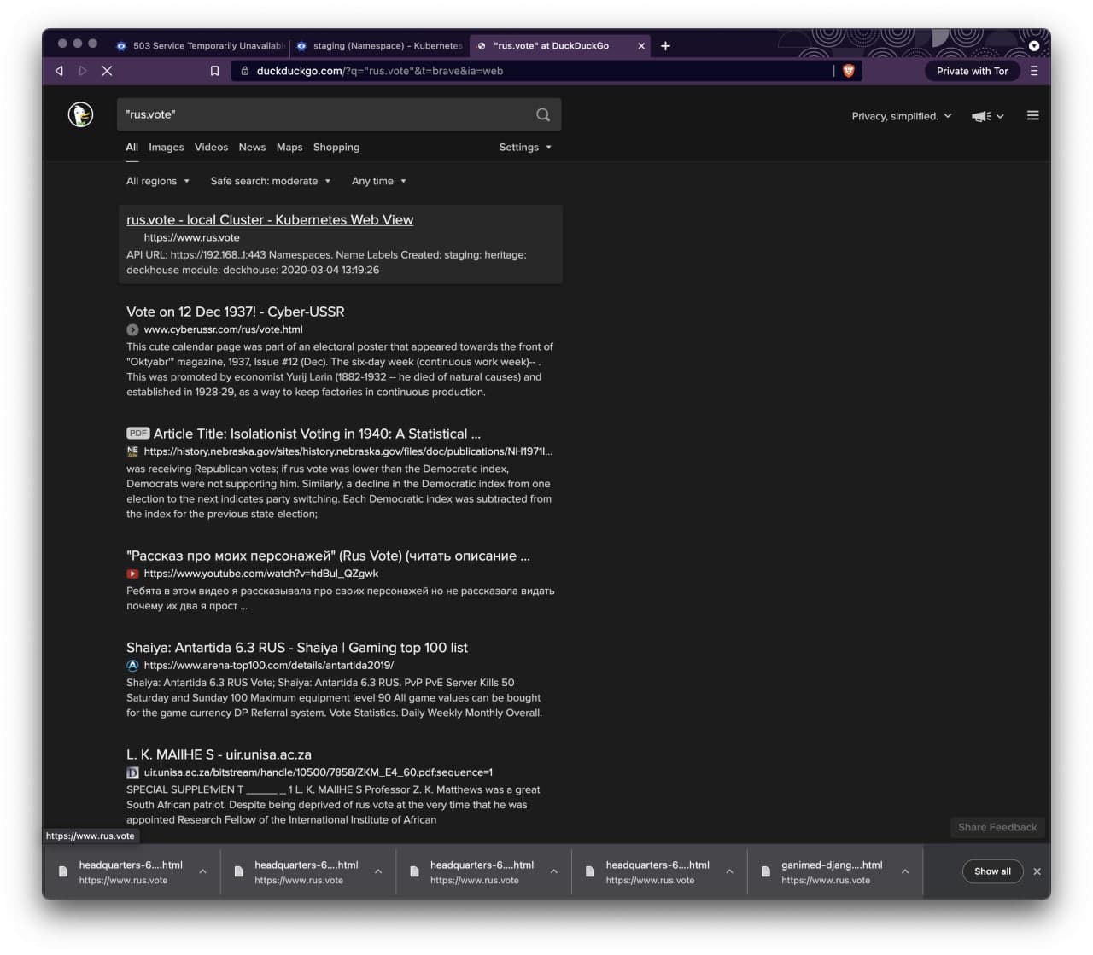
Task: Expand the ganimed-djang download item chevron
Action: (904, 871)
